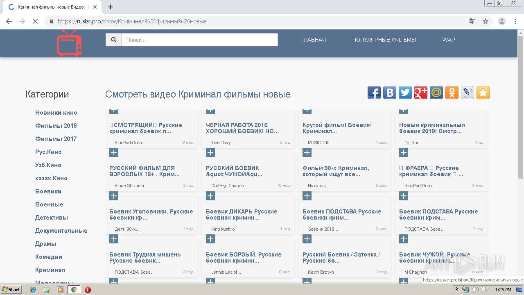Open the file explorer taskbar icon
This screenshot has height=295, width=524.
click(x=46, y=290)
